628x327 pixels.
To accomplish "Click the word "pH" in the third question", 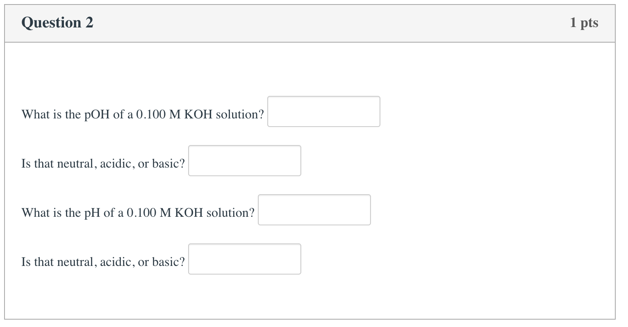I will (92, 213).
